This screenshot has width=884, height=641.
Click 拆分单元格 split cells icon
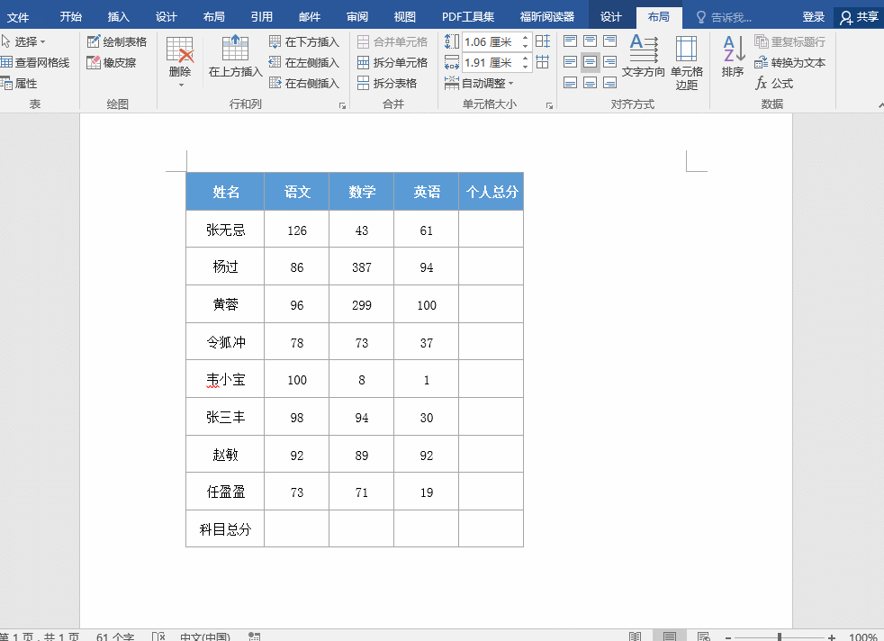392,62
